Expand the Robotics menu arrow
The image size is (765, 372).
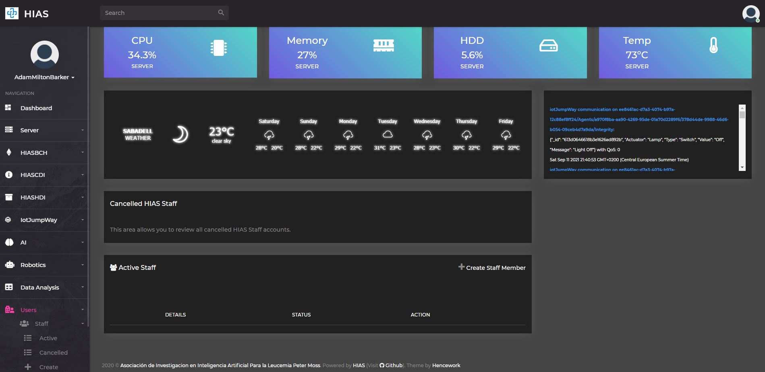(83, 265)
